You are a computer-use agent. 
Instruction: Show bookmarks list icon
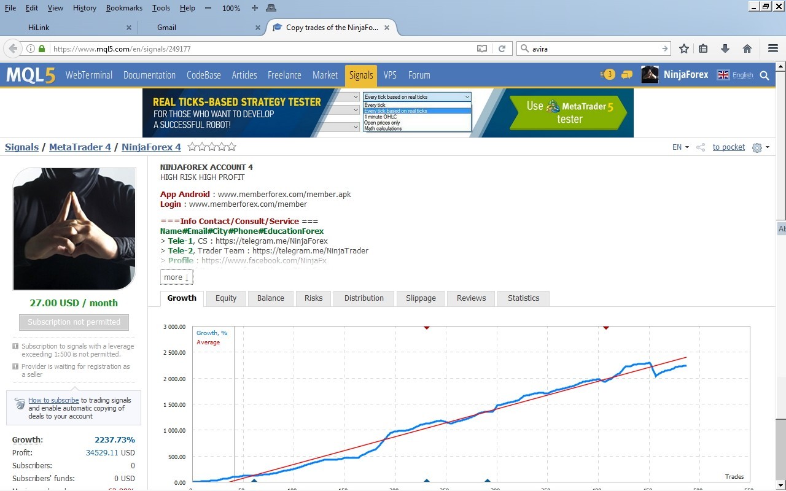point(704,48)
